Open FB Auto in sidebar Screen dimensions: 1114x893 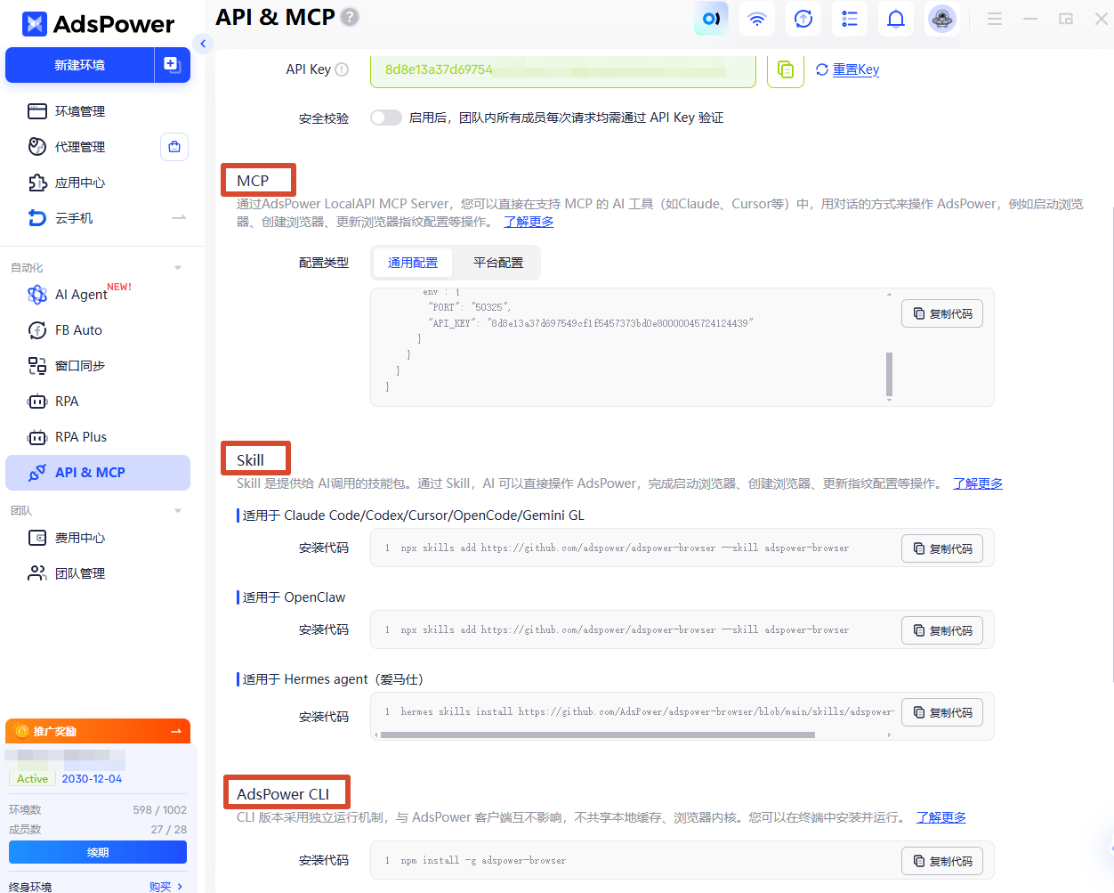click(78, 330)
